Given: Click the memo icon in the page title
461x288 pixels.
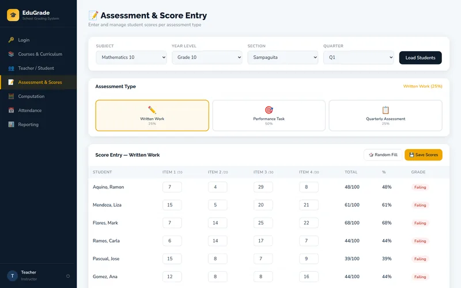Looking at the screenshot, I should 93,16.
